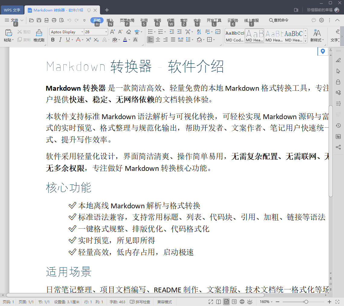
Task: Click the history clock icon in sidebar
Action: click(x=338, y=125)
